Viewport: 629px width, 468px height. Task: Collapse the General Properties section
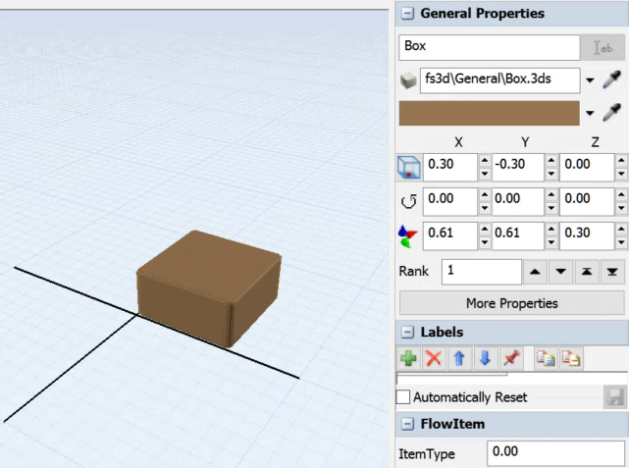coord(406,14)
